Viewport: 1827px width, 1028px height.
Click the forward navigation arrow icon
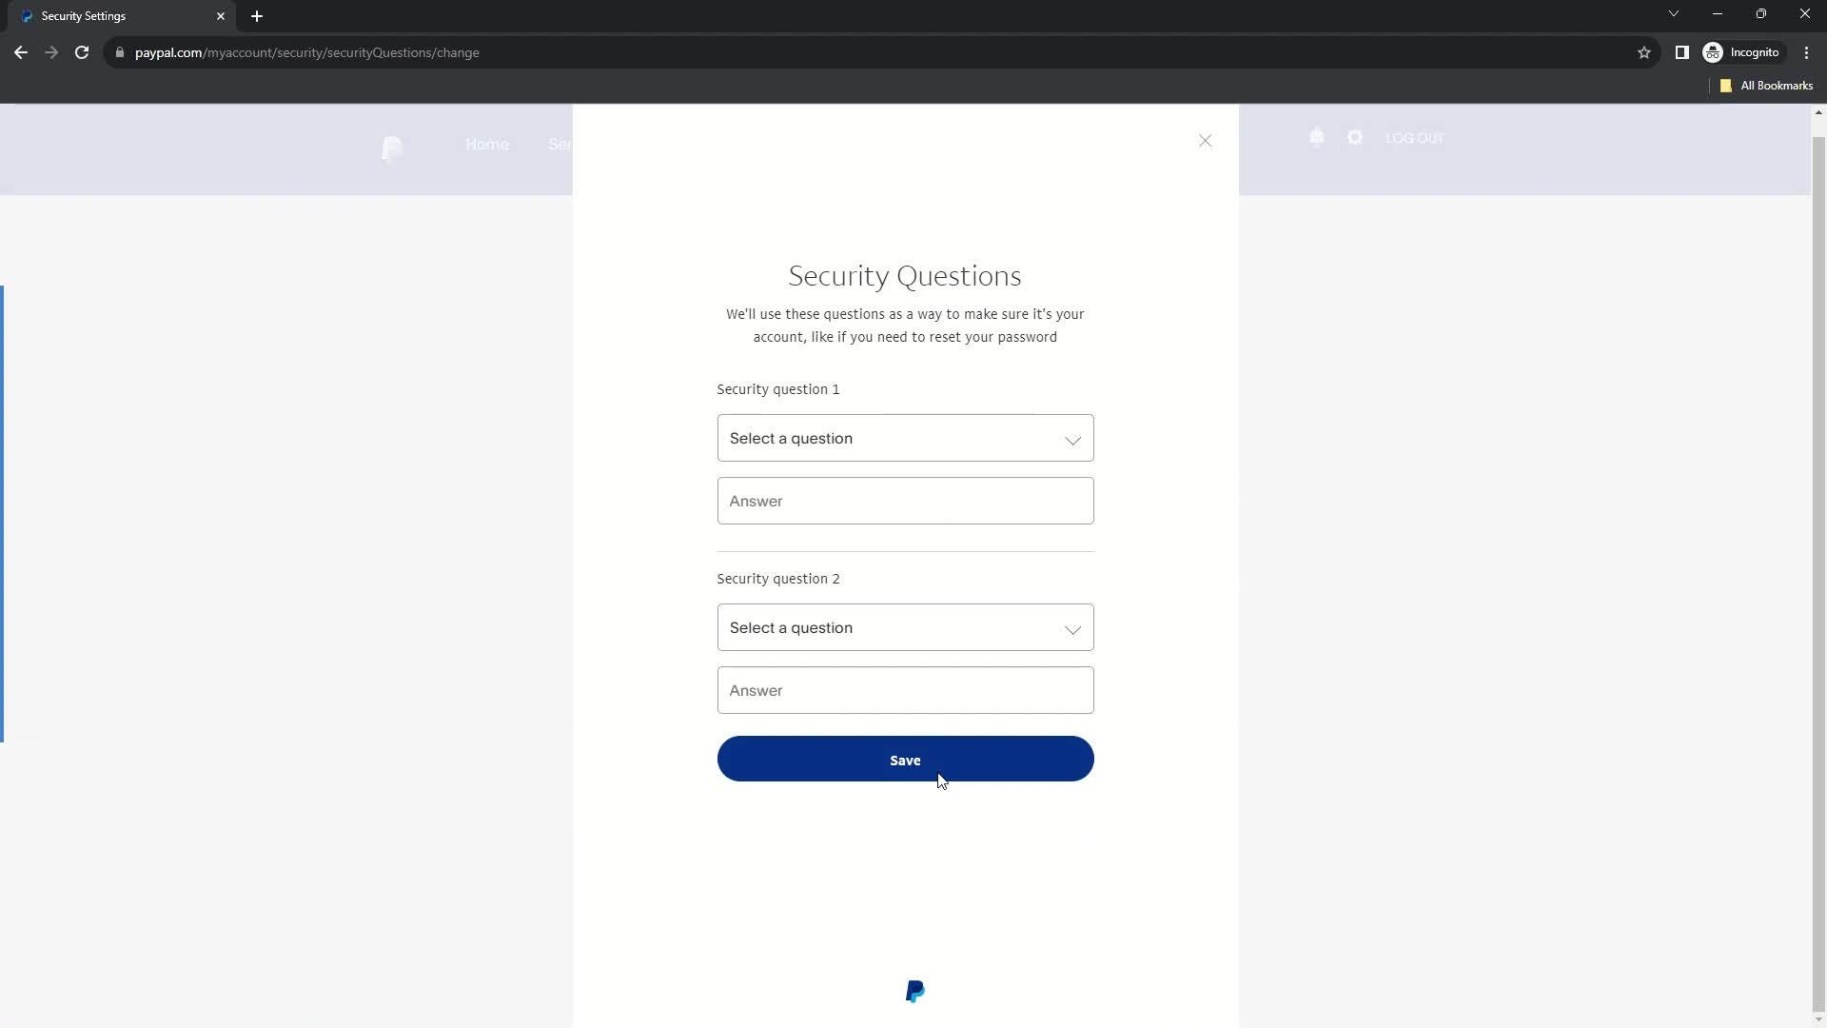coord(51,52)
